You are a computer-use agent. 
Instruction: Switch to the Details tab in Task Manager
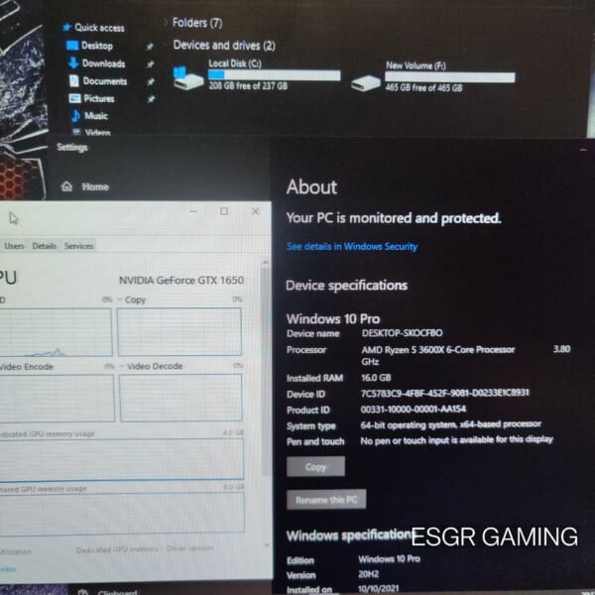[x=45, y=246]
